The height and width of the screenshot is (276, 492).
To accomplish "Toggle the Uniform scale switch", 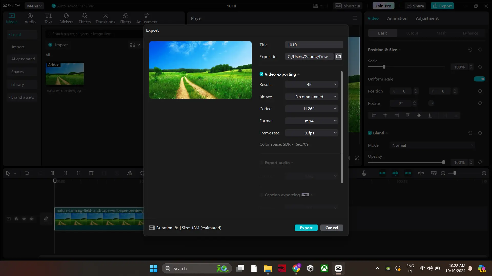I will 479,79.
